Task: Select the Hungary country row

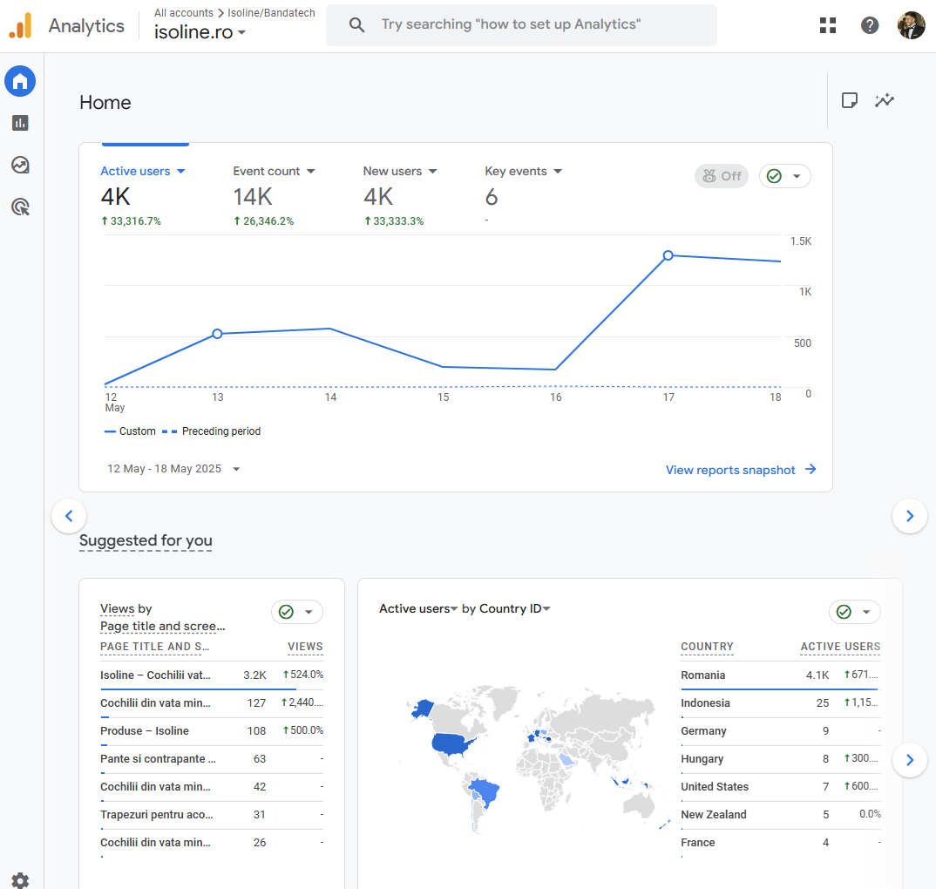Action: point(781,759)
